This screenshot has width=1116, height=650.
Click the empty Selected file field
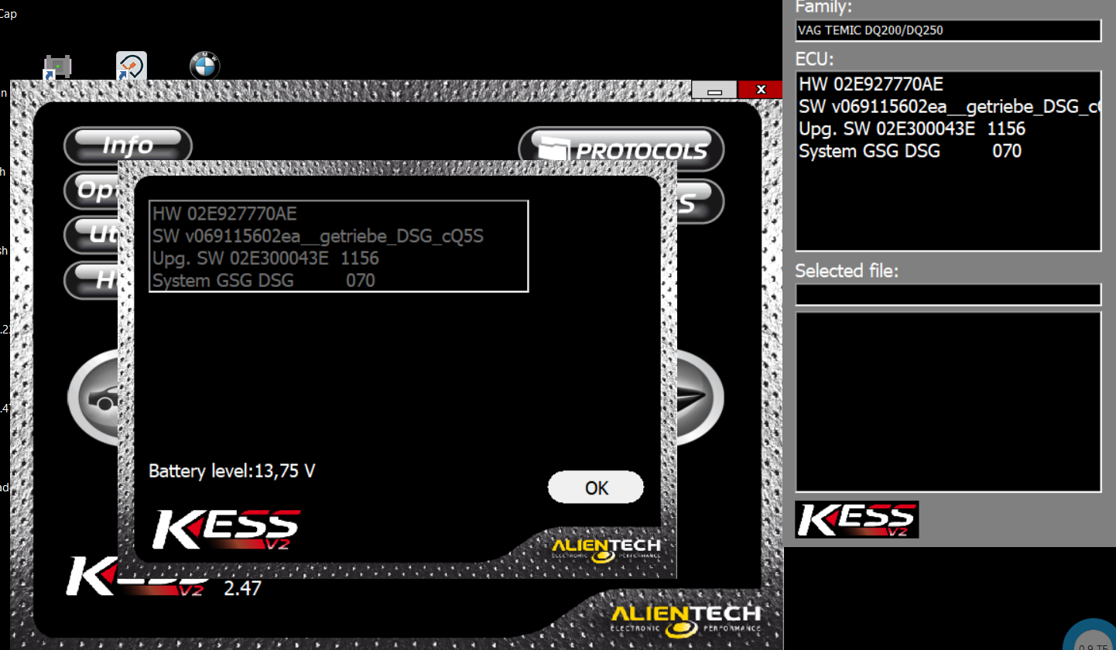coord(947,295)
